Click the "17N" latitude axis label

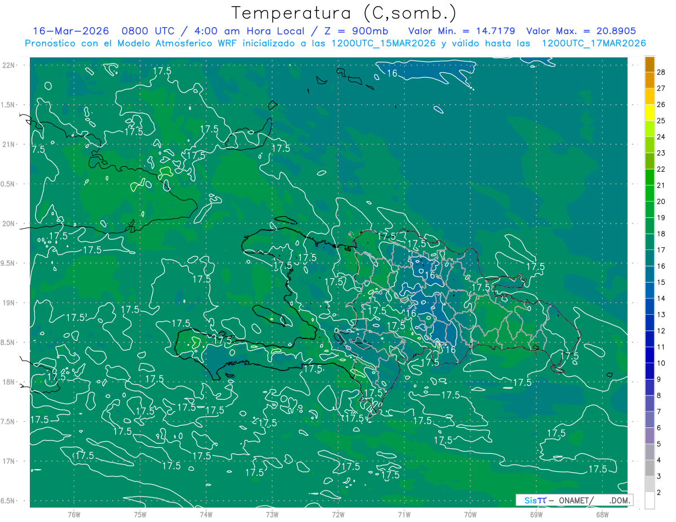(x=8, y=461)
